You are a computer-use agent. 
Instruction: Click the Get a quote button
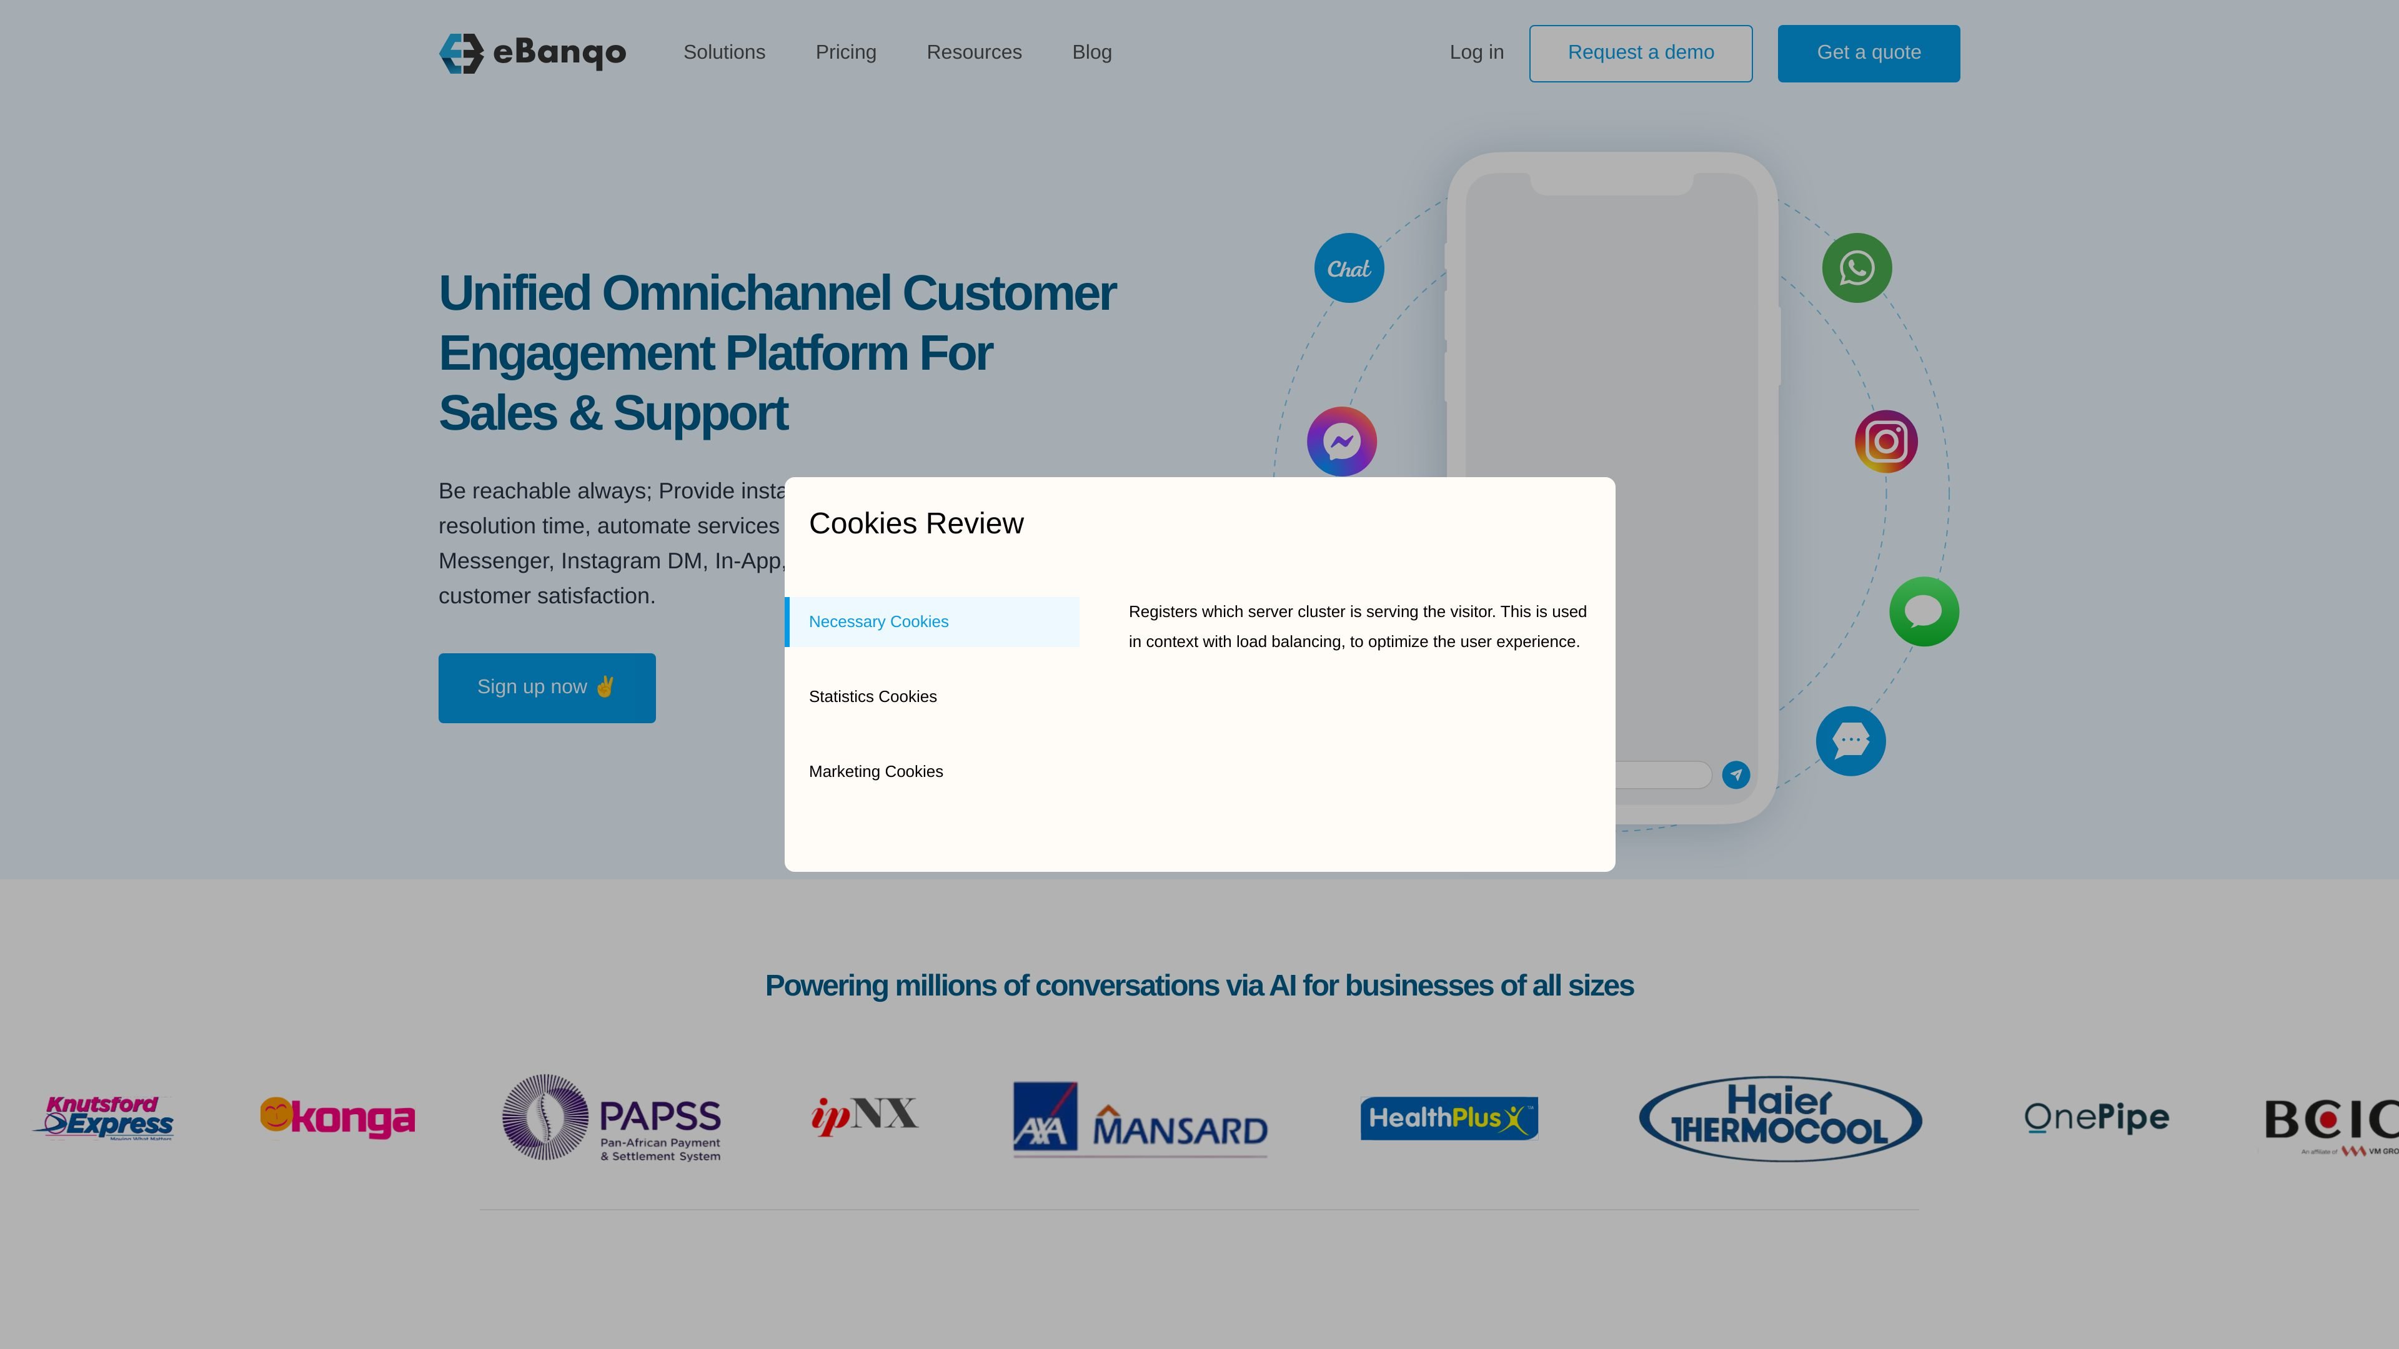pyautogui.click(x=1868, y=53)
